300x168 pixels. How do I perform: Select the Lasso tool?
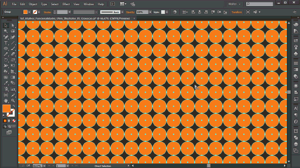13,31
